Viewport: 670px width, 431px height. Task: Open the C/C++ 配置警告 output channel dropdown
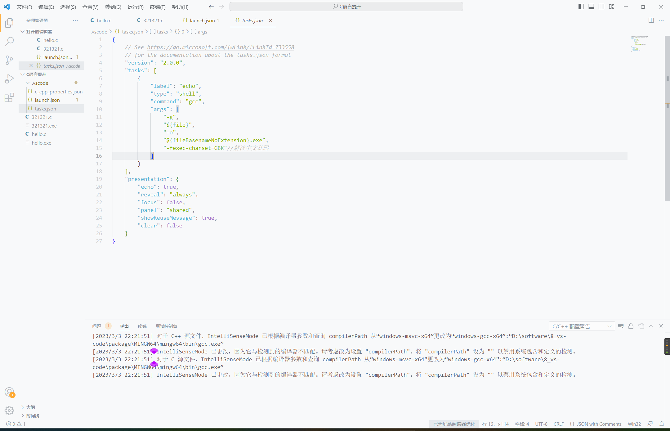582,326
